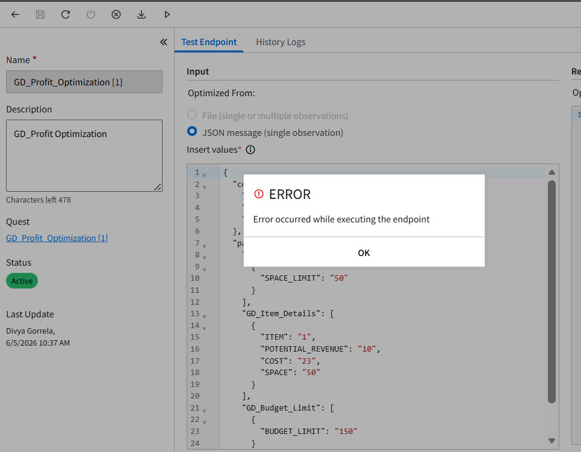Click the "10" value on line 16
The width and height of the screenshot is (581, 452).
(x=367, y=349)
